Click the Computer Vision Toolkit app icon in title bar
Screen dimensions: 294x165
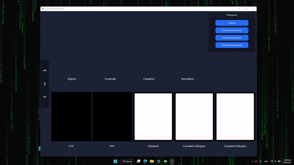click(x=43, y=9)
